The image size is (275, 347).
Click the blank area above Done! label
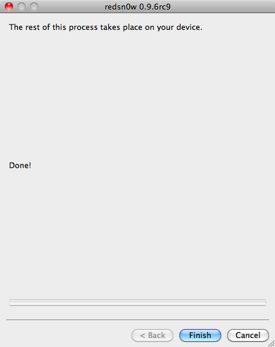coord(137,95)
